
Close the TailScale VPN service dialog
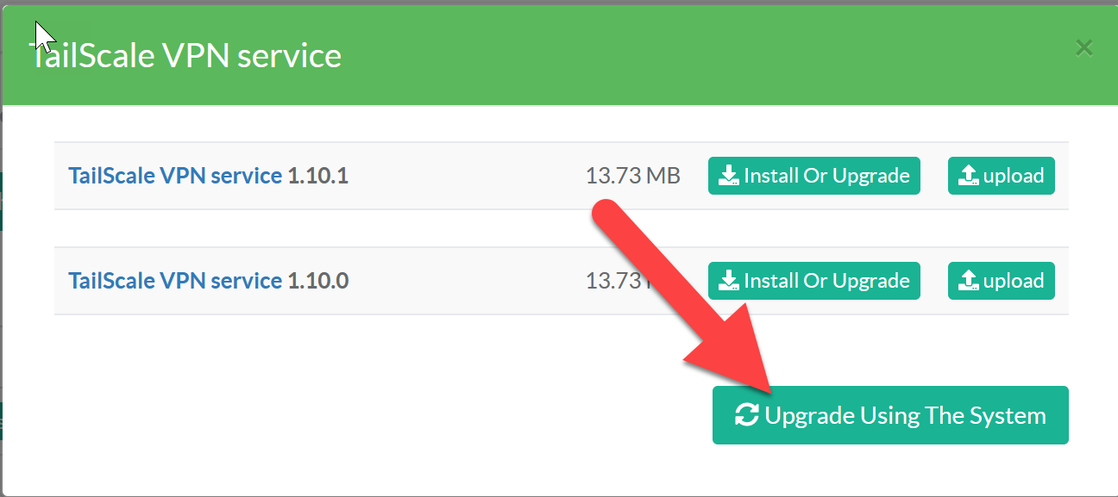tap(1084, 48)
